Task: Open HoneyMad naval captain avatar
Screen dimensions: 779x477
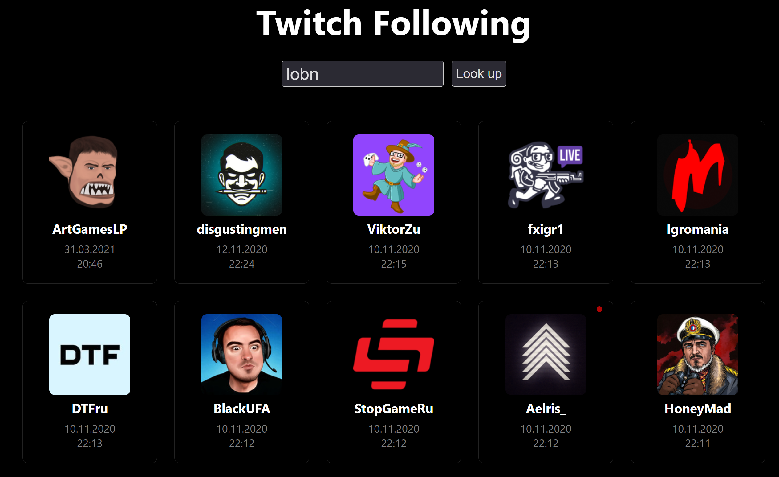Action: click(697, 355)
